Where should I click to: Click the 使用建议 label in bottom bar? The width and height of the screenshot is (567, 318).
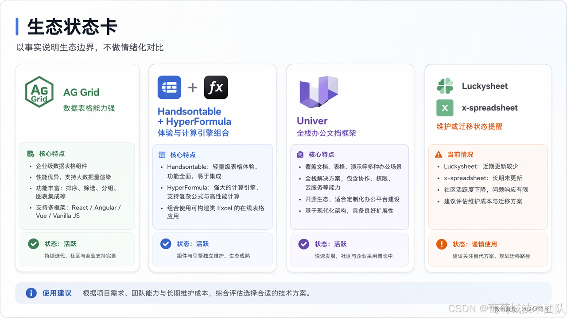click(57, 293)
